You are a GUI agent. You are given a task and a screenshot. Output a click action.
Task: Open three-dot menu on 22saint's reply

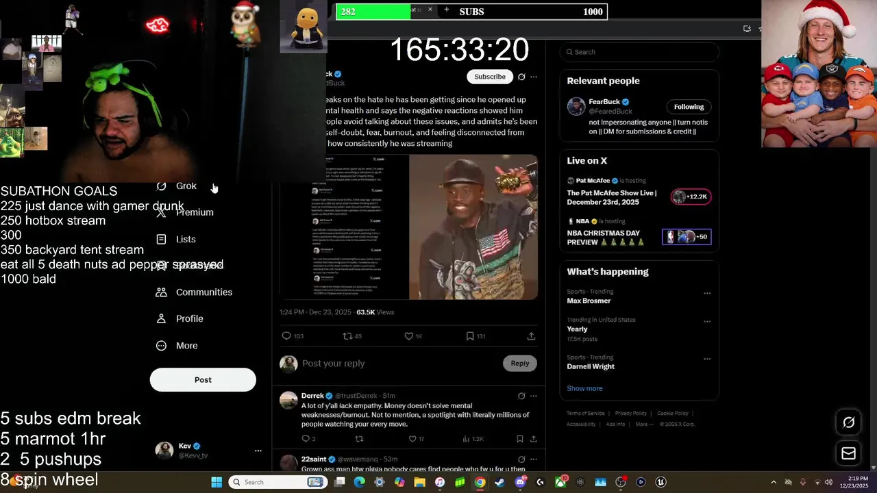[x=534, y=459]
